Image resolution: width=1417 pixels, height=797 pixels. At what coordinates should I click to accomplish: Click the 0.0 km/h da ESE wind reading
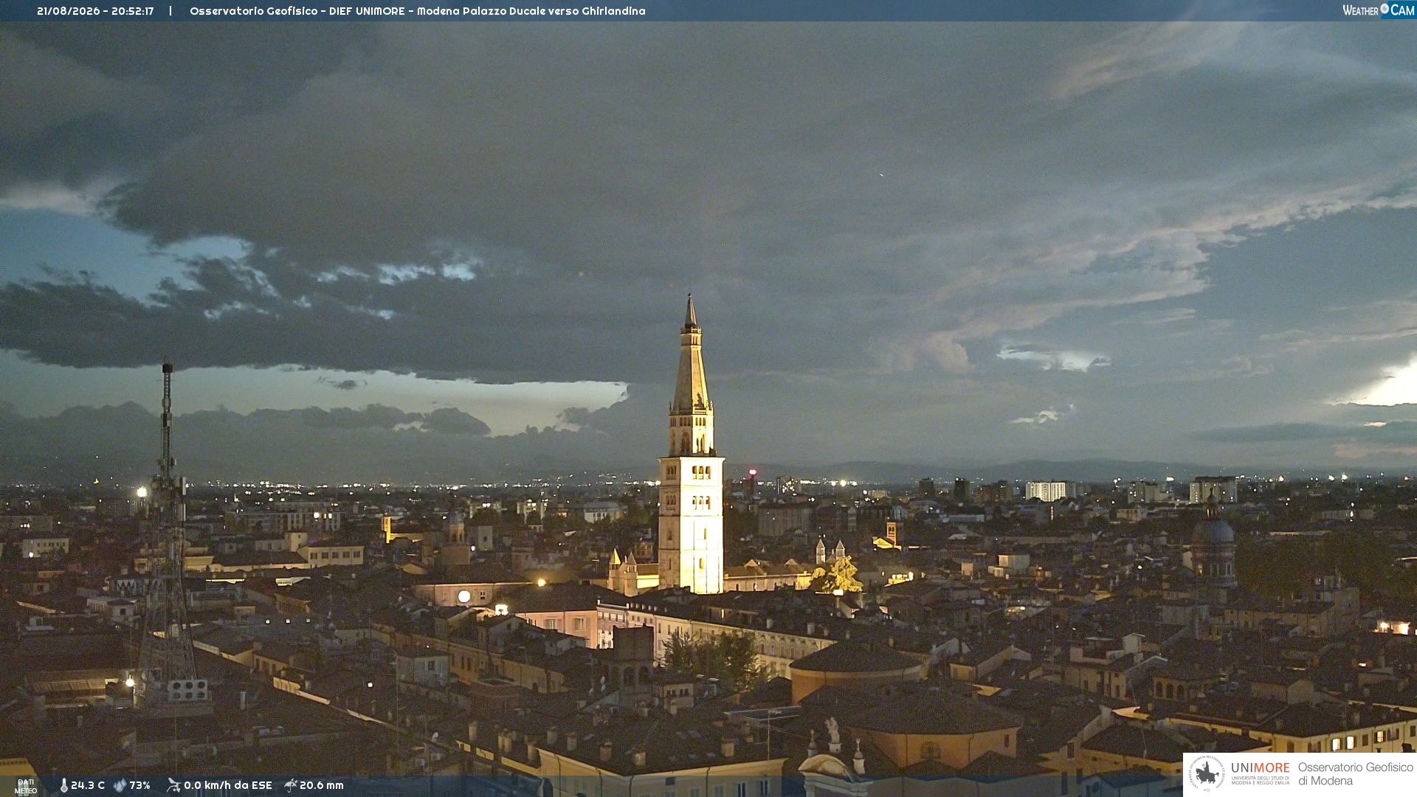(228, 785)
